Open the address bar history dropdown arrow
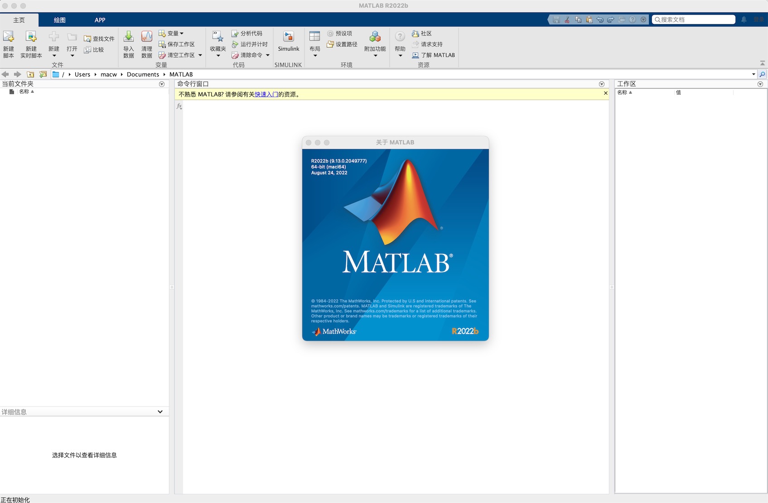768x503 pixels. (754, 74)
